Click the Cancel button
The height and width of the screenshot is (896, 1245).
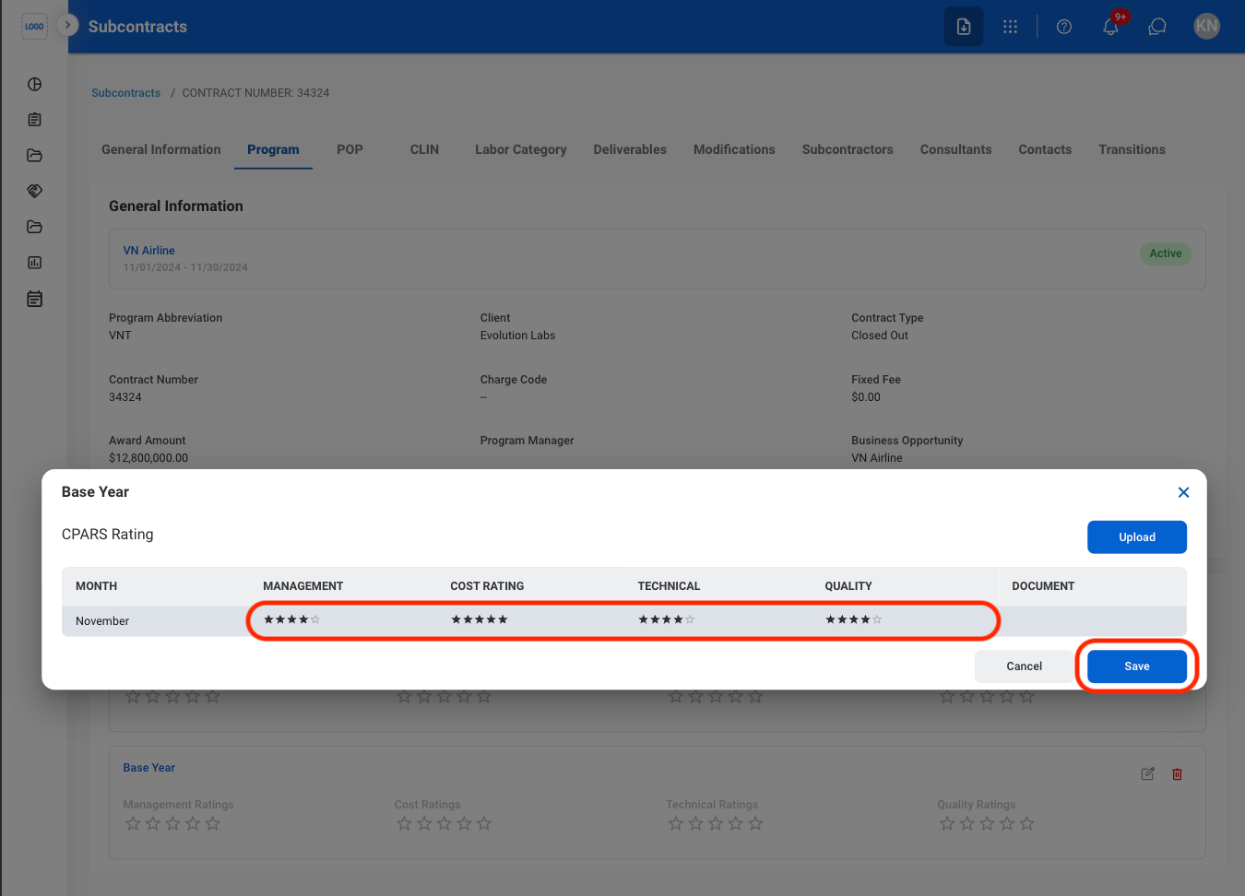coord(1024,666)
